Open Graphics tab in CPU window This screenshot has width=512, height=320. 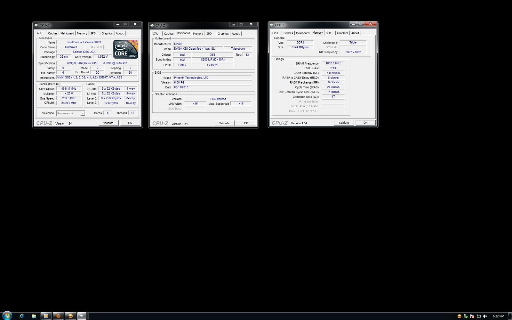107,33
